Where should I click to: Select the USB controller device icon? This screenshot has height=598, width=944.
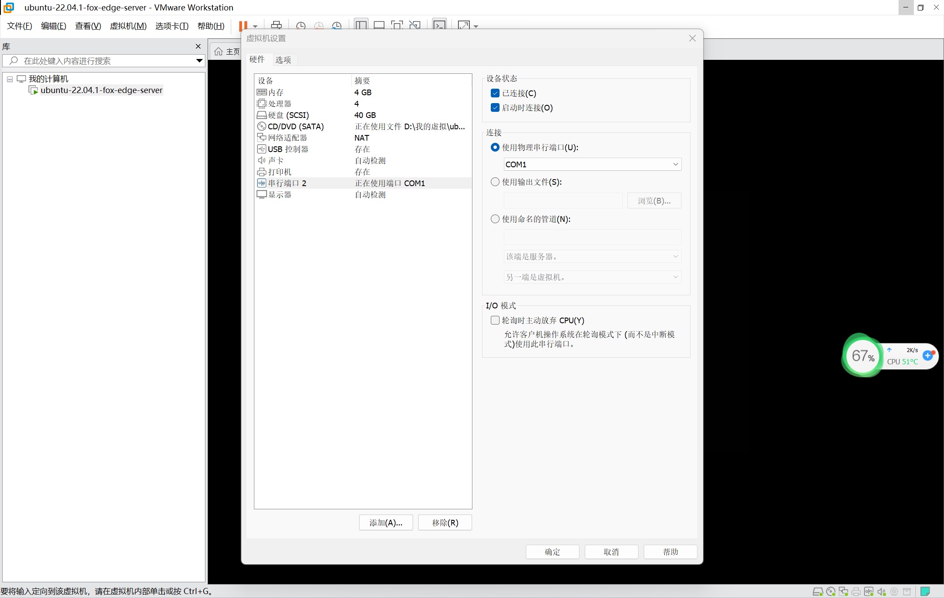261,149
